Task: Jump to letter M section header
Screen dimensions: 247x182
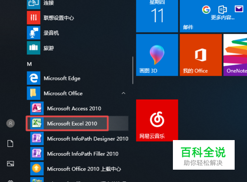Action: [29, 64]
